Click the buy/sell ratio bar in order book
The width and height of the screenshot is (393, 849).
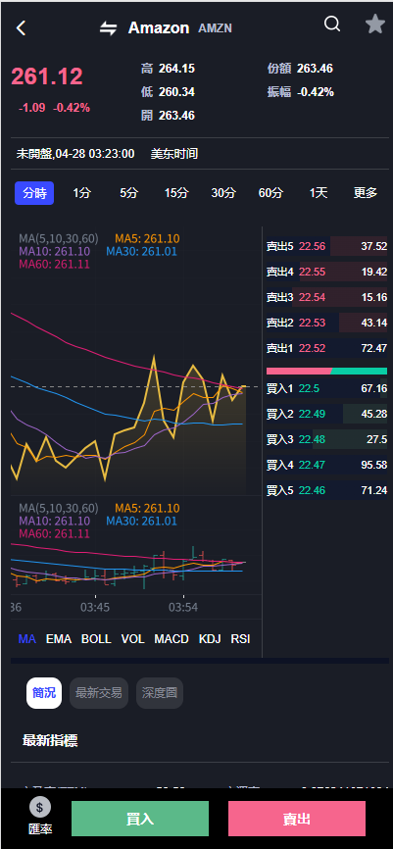point(326,371)
